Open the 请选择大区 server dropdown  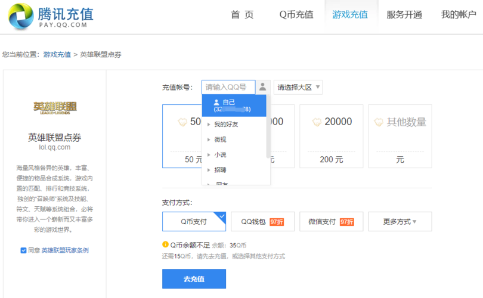(x=298, y=87)
